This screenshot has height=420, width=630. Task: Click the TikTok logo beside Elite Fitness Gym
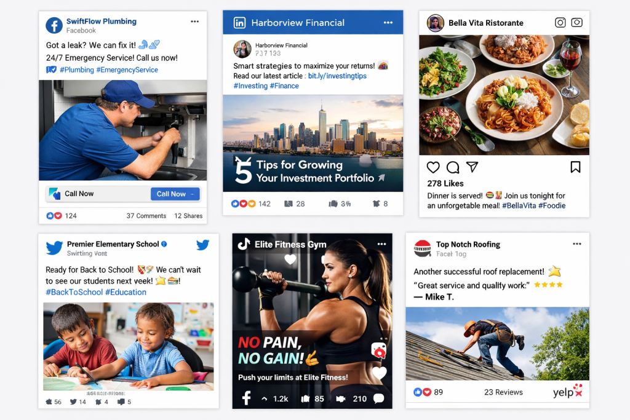pyautogui.click(x=244, y=244)
